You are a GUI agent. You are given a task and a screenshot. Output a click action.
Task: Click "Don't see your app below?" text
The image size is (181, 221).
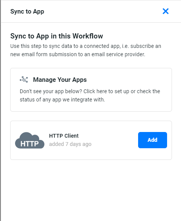51,91
